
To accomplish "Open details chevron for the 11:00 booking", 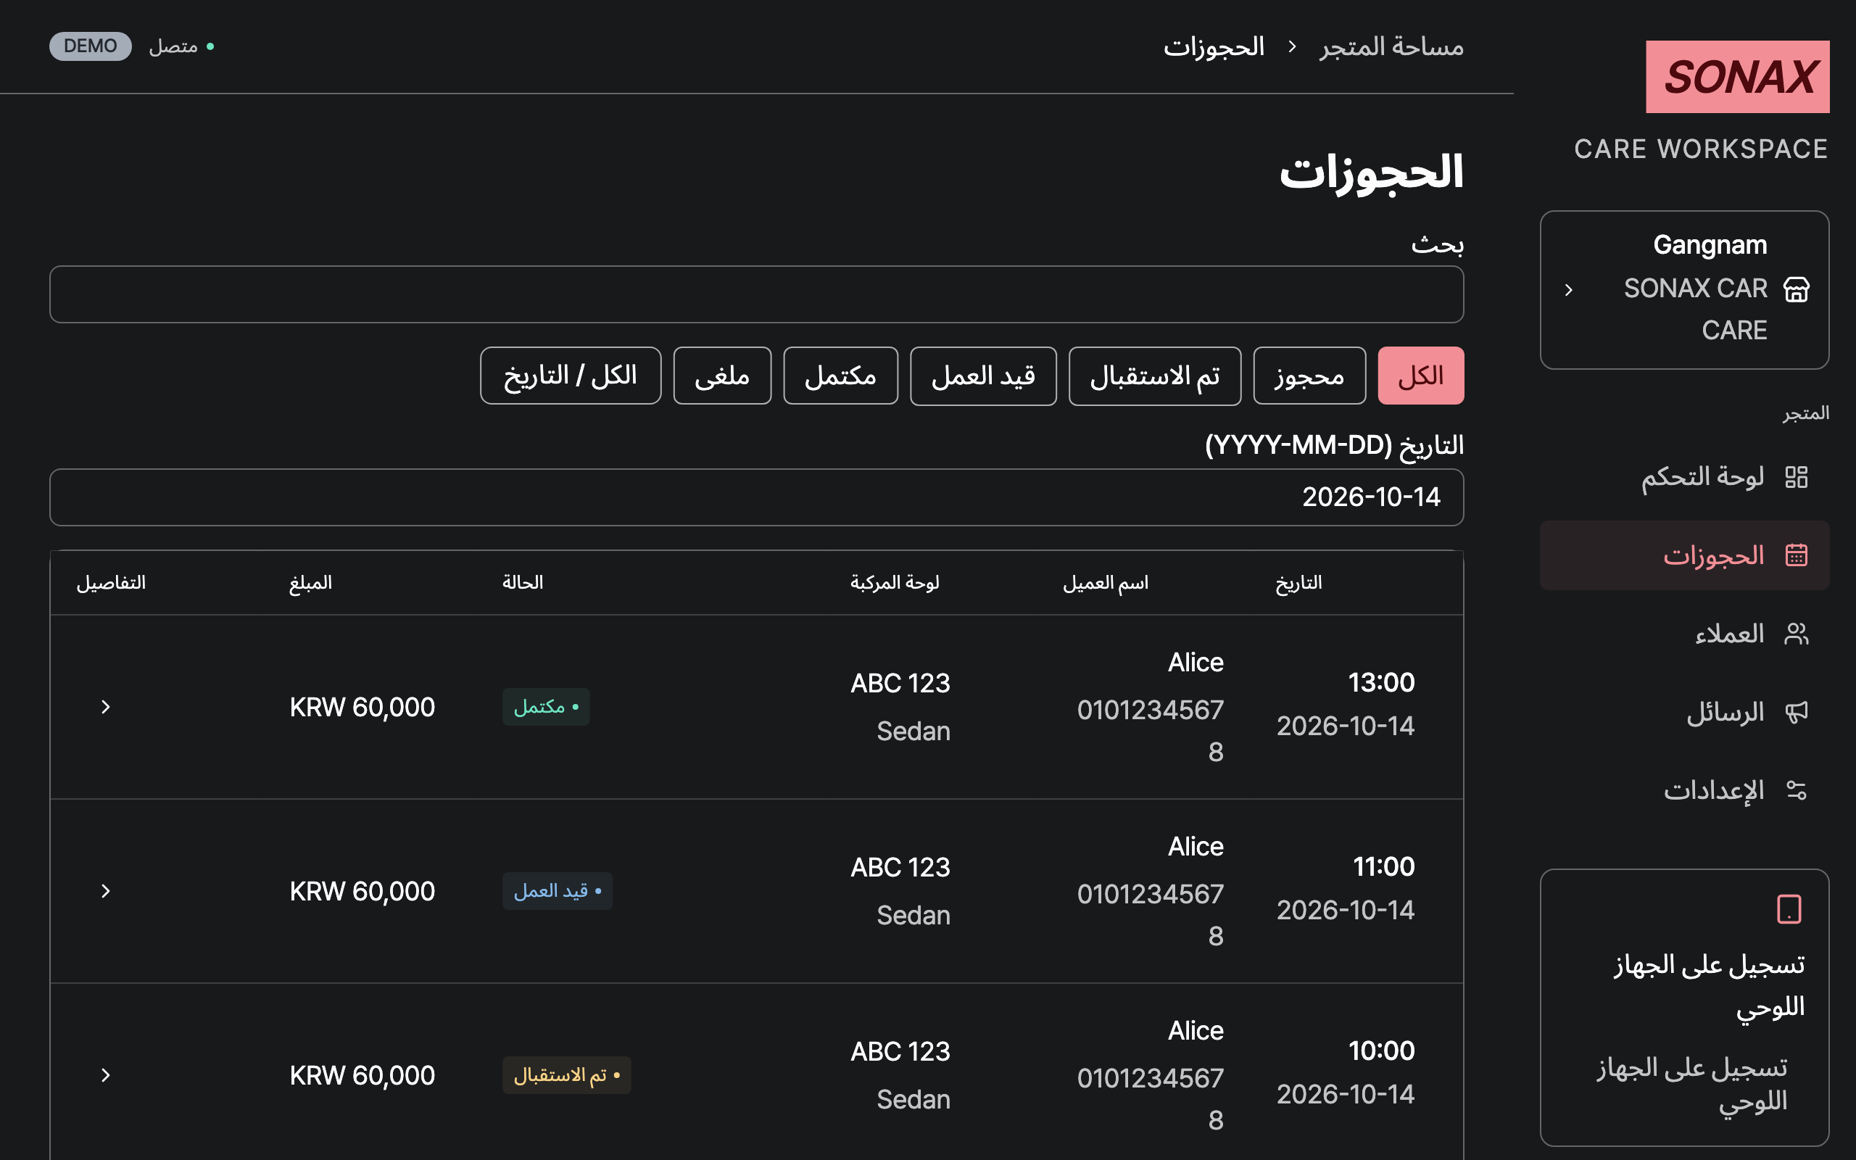I will (x=106, y=891).
